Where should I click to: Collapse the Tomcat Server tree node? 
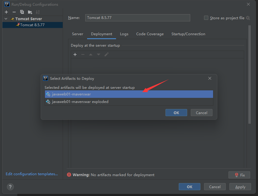6,19
